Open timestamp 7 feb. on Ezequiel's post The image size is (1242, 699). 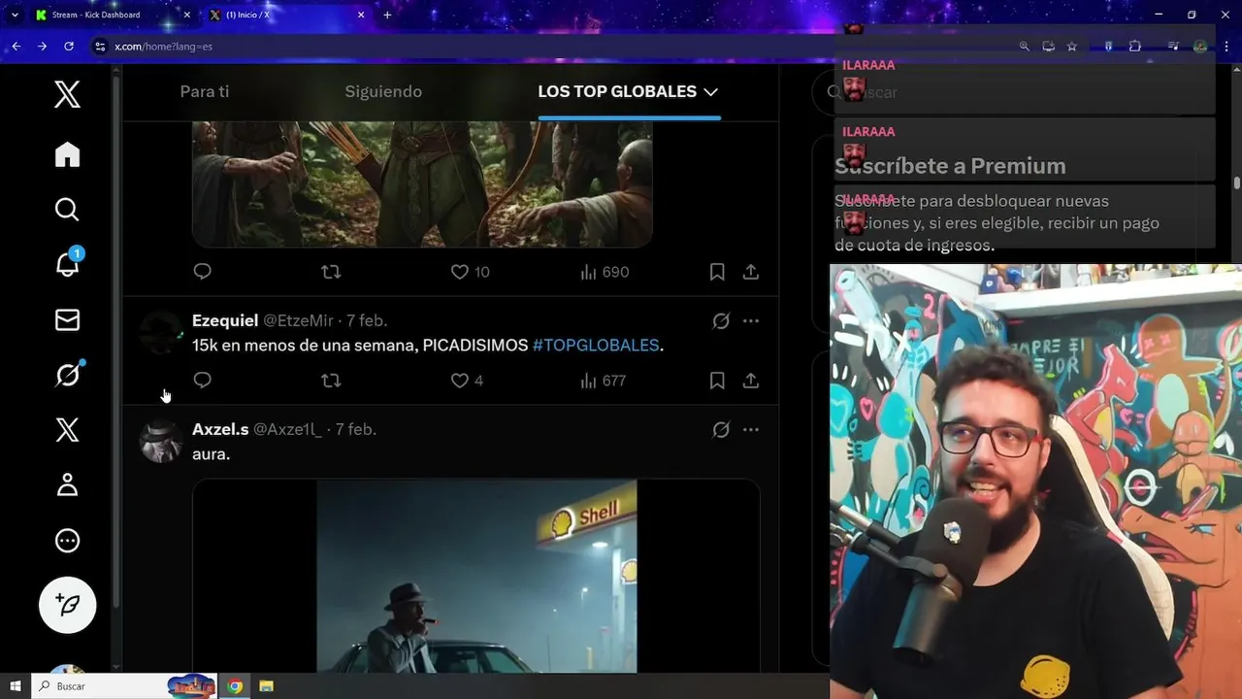click(367, 320)
